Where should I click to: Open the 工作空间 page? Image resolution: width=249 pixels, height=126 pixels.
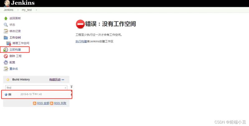[15, 38]
